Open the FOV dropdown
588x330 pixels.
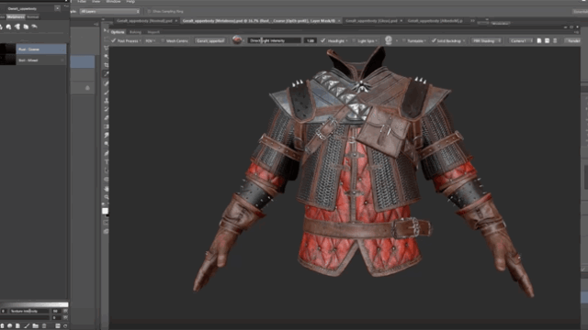point(150,40)
